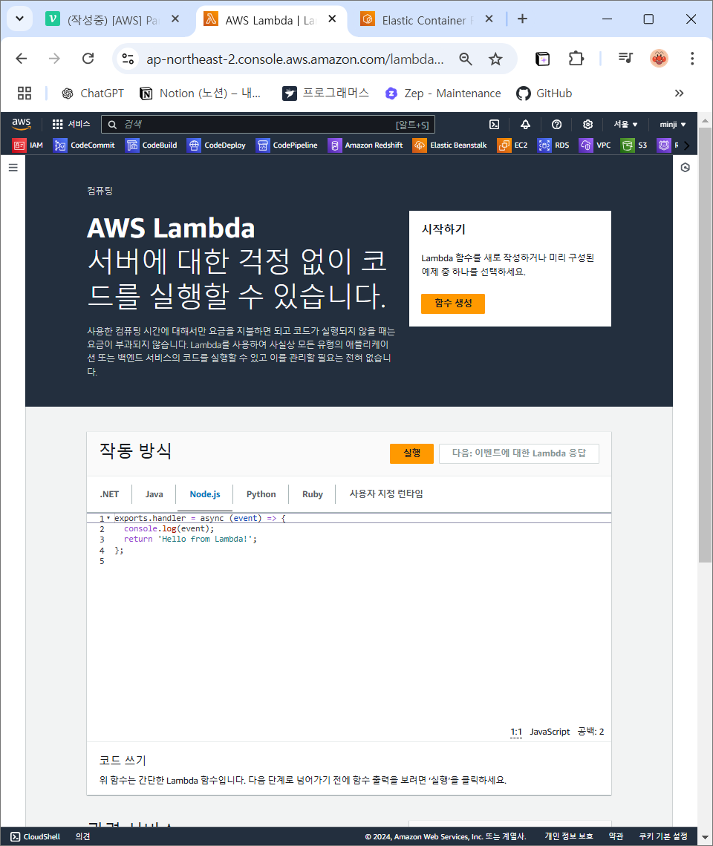Open CodePipeline shortcut

[x=287, y=145]
